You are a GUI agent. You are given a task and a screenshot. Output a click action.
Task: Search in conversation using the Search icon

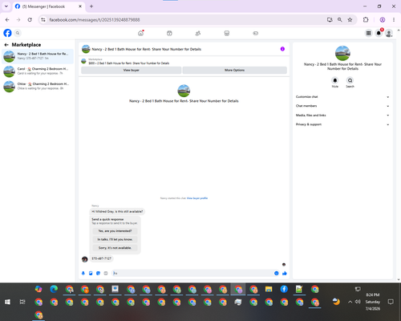coord(350,80)
